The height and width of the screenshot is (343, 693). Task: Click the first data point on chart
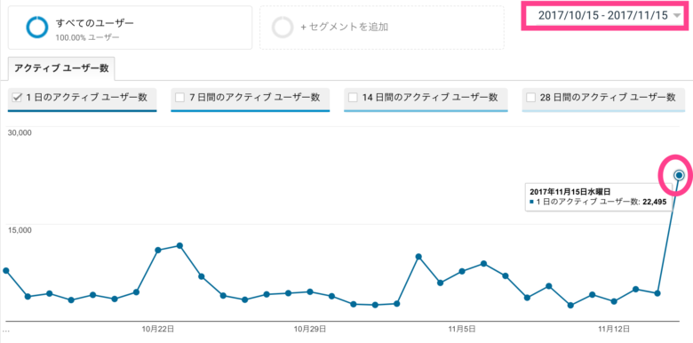(x=5, y=270)
